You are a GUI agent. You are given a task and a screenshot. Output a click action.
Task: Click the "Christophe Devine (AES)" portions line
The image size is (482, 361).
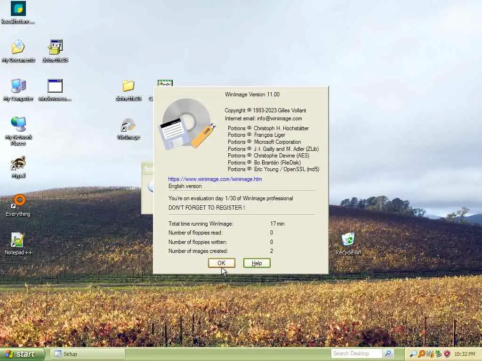pyautogui.click(x=268, y=156)
